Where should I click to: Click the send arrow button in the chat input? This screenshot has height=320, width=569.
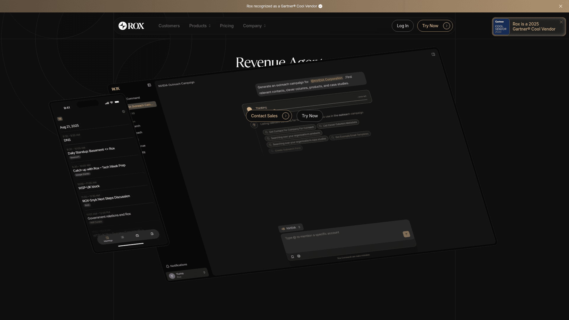406,234
